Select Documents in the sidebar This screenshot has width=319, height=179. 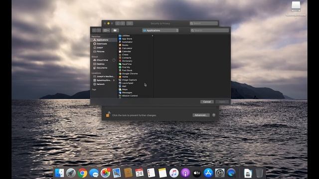coord(104,68)
